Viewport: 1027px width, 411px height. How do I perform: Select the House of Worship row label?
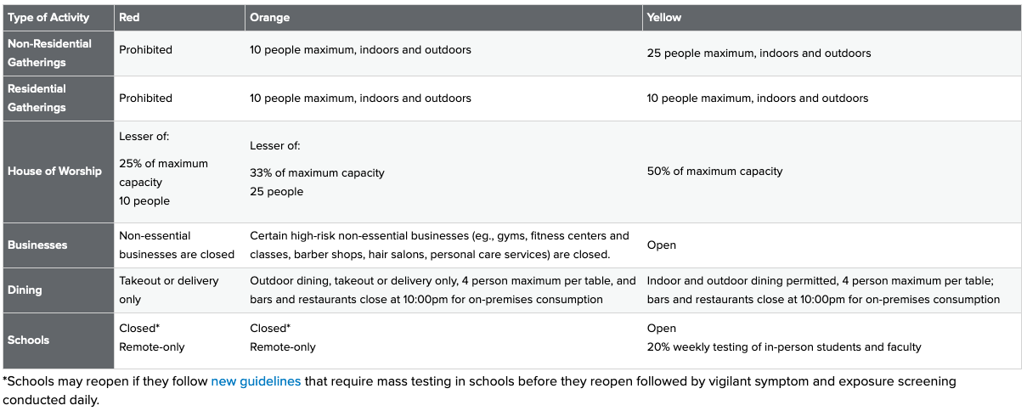[x=54, y=171]
